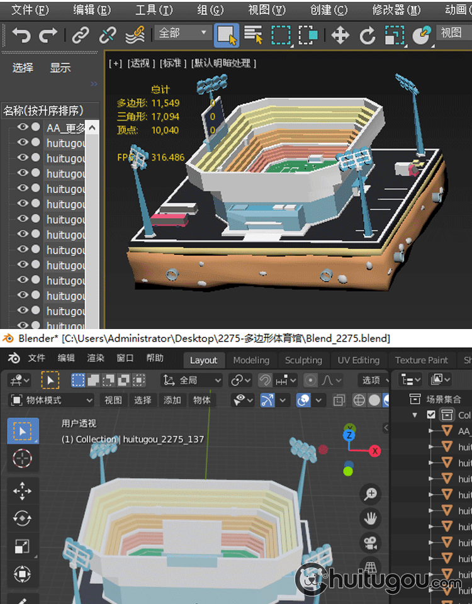The image size is (472, 604).
Task: Activate the Rotate tool in 3ds Max toolbar
Action: (367, 35)
